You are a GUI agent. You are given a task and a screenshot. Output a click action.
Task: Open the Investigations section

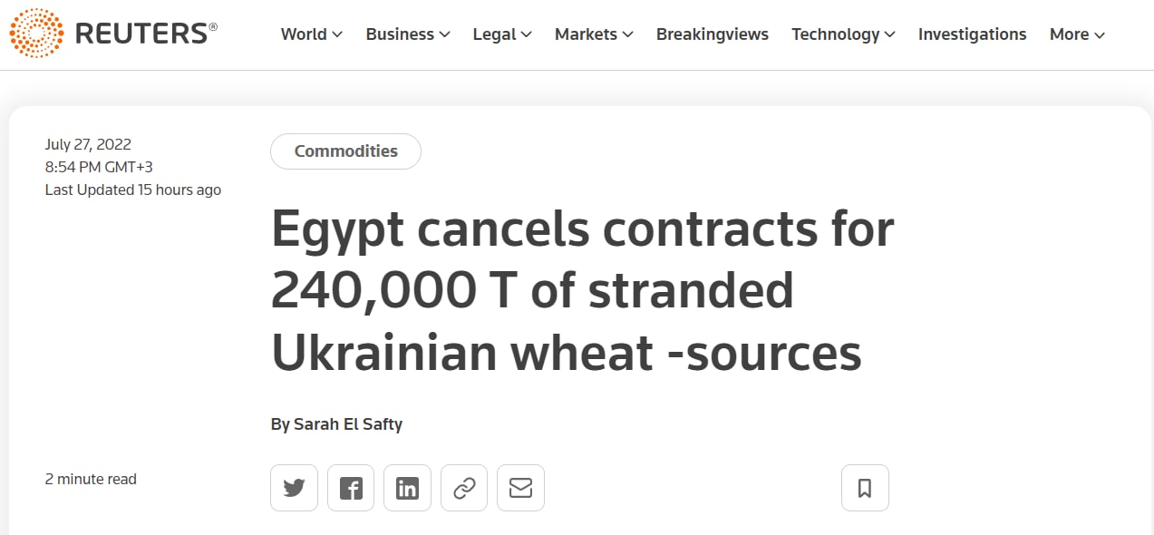pos(972,34)
